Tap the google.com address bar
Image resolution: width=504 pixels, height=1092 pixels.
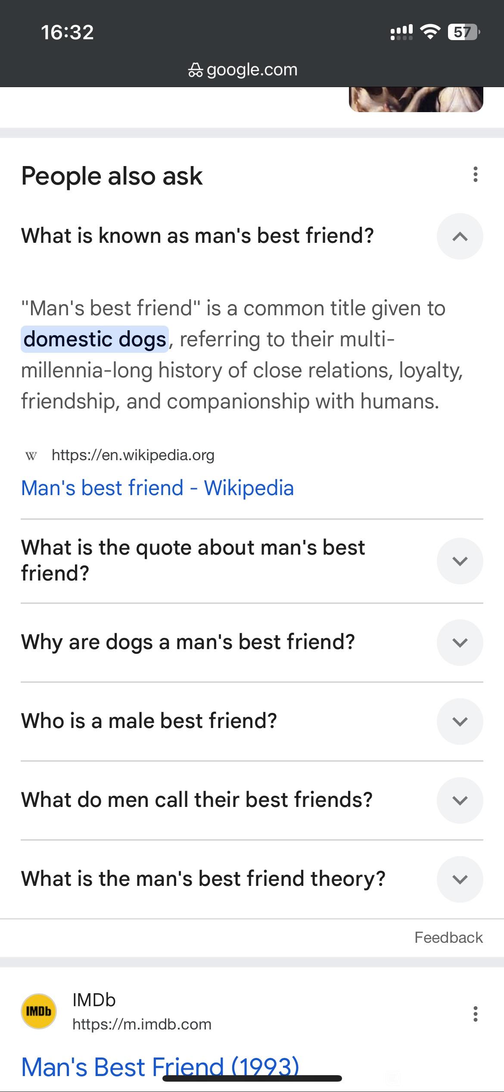click(x=243, y=69)
